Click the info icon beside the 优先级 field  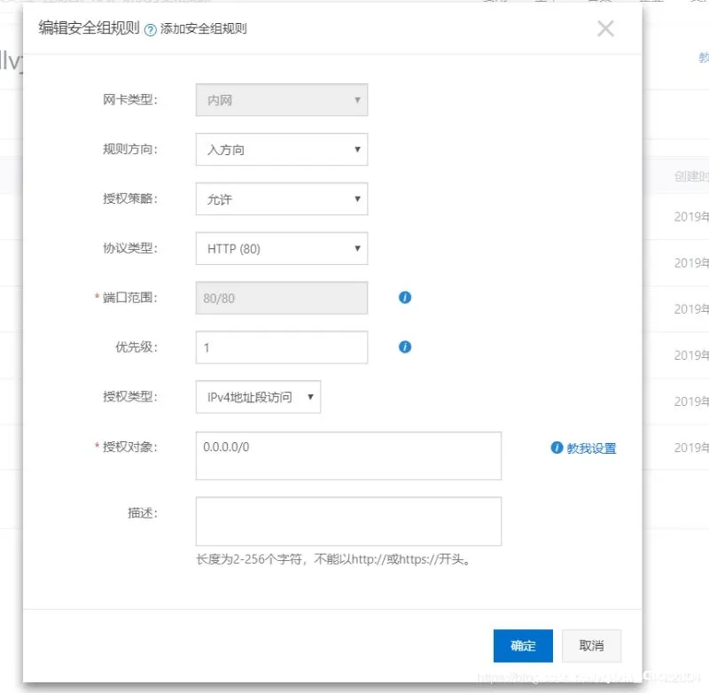[x=404, y=346]
